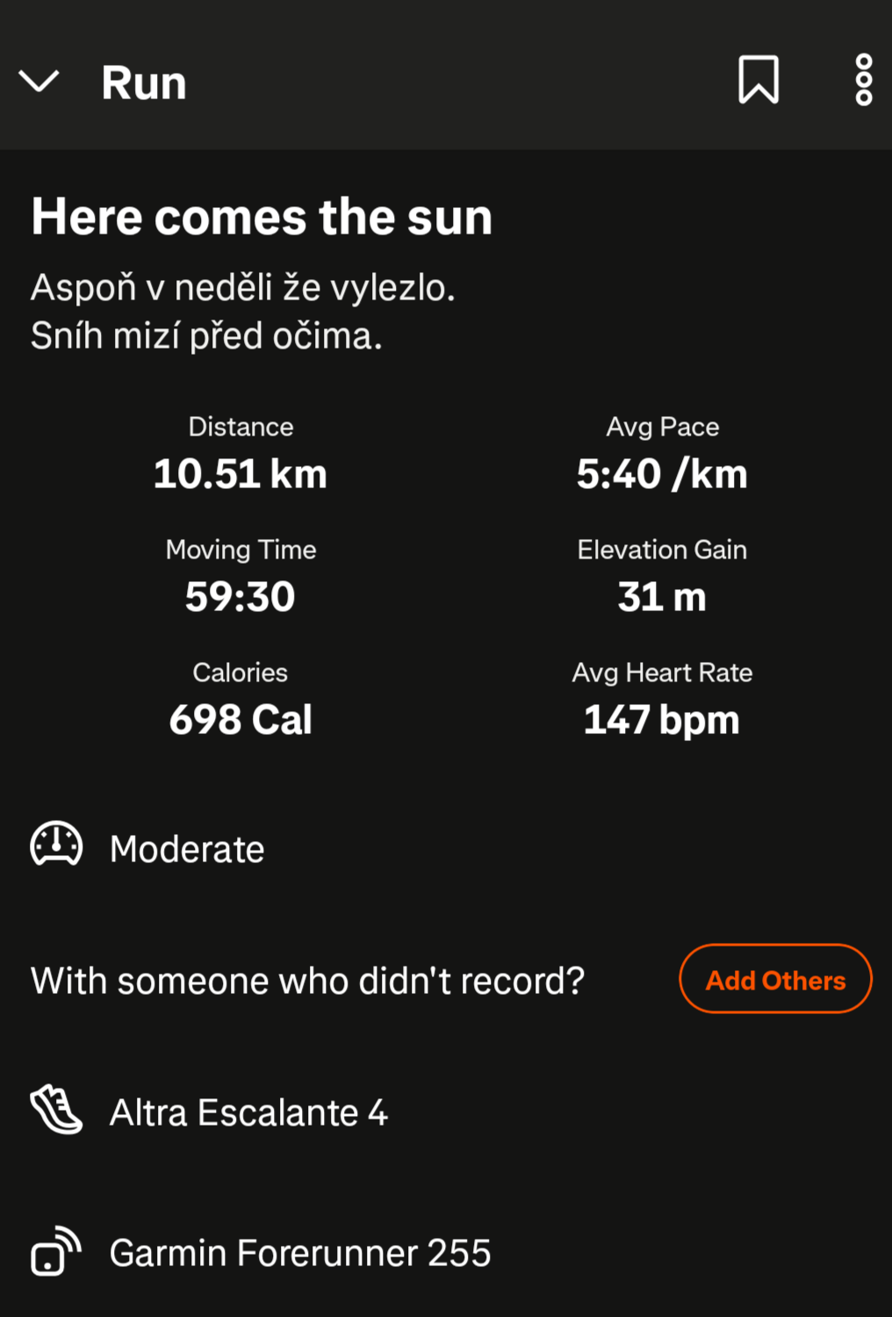Select the Moderate effort label
The width and height of the screenshot is (892, 1317).
[x=187, y=849]
